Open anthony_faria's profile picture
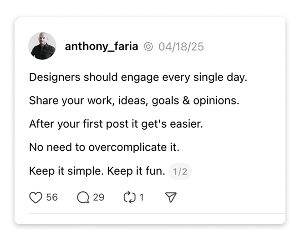The width and height of the screenshot is (300, 241). (42, 46)
